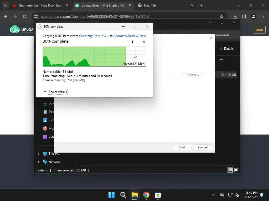Open Videos in Explorer sidebar

[x=49, y=137]
